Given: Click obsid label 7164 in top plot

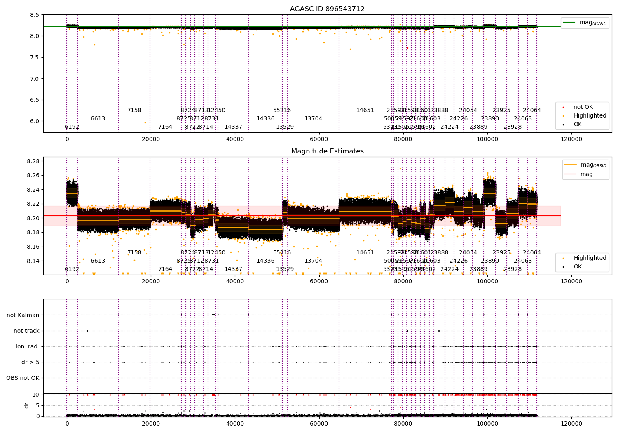Looking at the screenshot, I should [165, 127].
